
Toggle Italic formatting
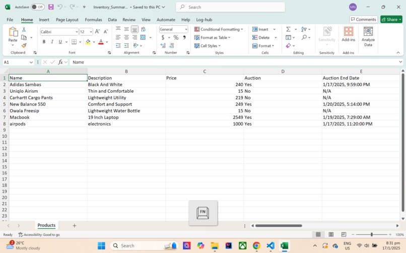point(52,42)
